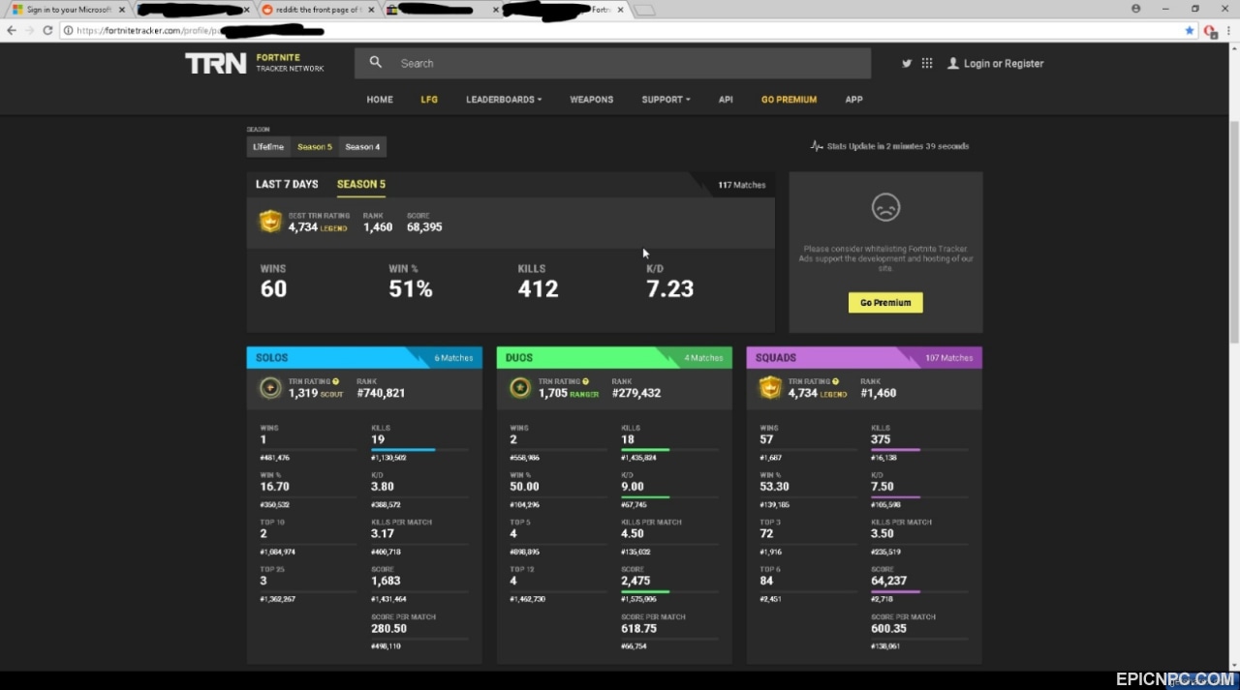Image resolution: width=1240 pixels, height=690 pixels.
Task: Click the yellow TRN rating help icon in Solos
Action: tap(336, 382)
